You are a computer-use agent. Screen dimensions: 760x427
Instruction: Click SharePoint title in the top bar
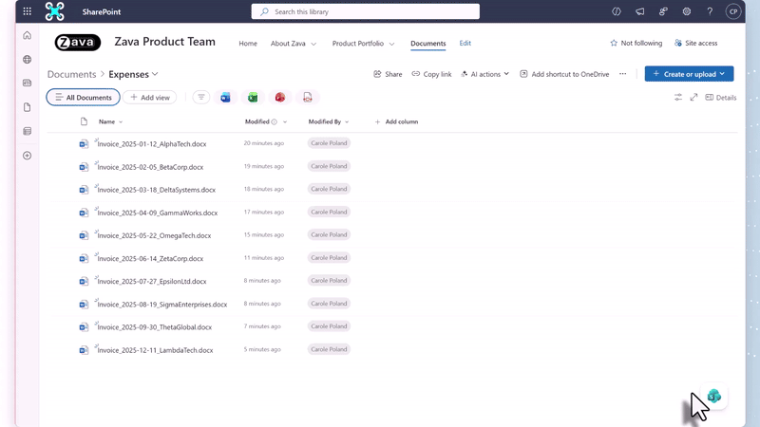click(102, 11)
